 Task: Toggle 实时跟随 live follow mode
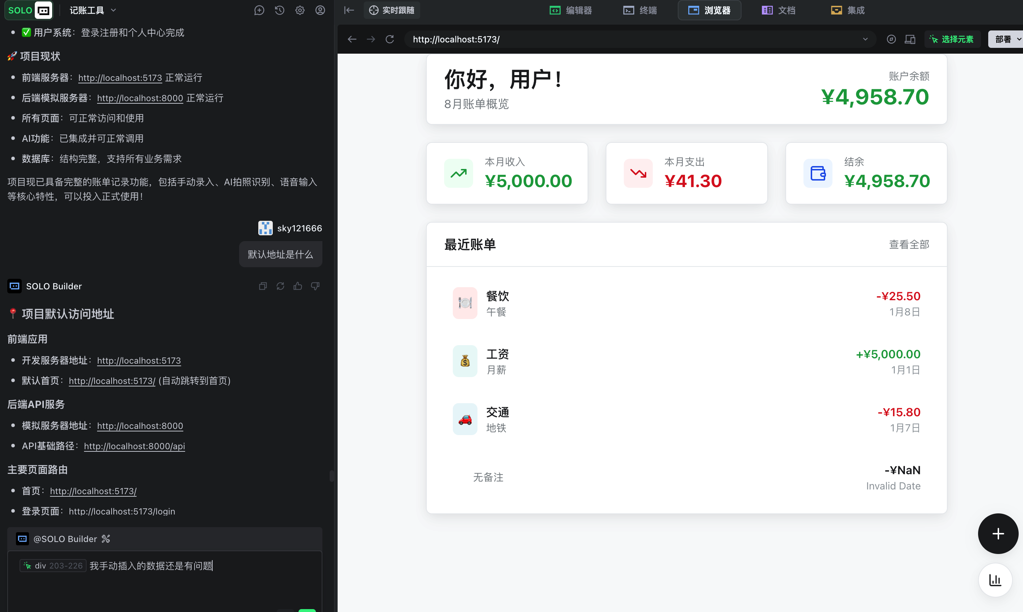point(391,10)
